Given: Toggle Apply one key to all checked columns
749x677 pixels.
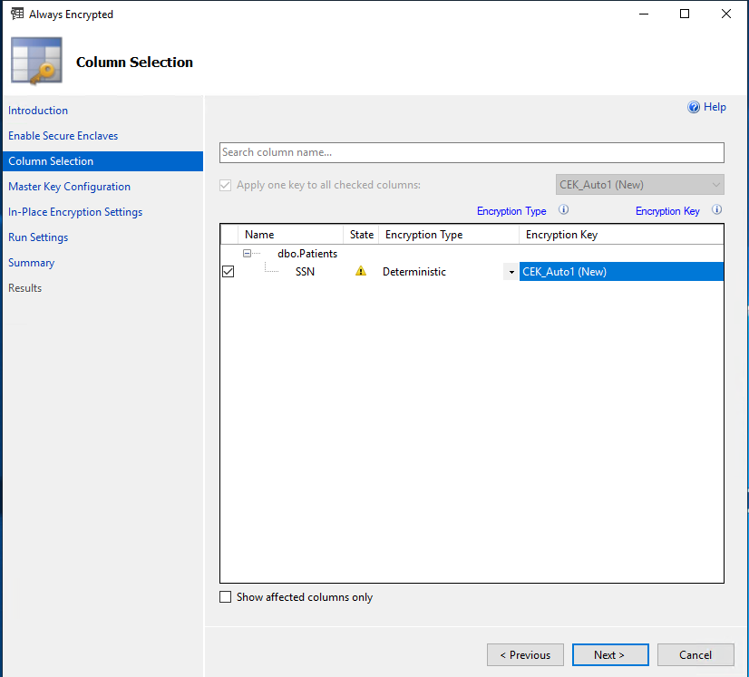Looking at the screenshot, I should tap(225, 185).
